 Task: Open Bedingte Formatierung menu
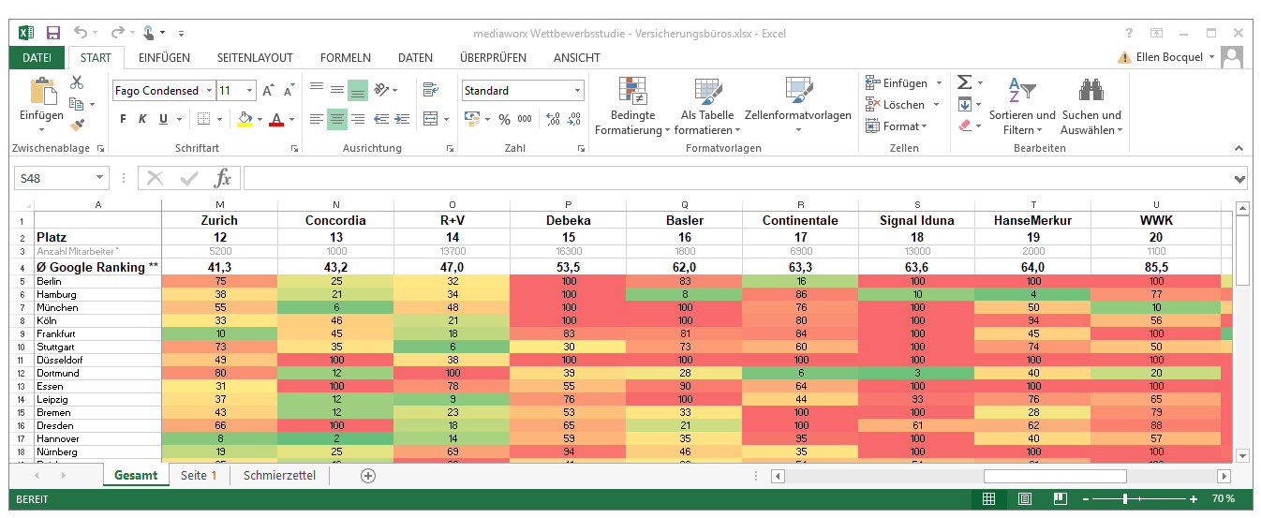click(633, 107)
